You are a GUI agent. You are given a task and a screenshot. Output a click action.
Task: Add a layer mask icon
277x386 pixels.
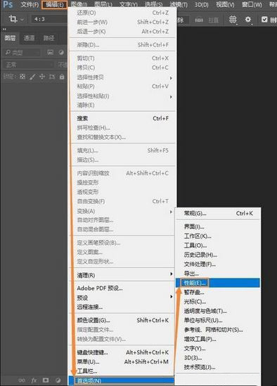click(46, 380)
